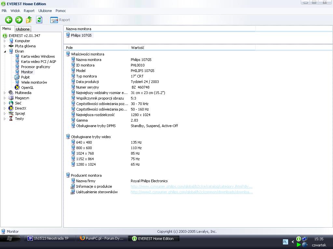The image size is (333, 249).
Task: Expand the Multimedia tree node
Action: 5,93
